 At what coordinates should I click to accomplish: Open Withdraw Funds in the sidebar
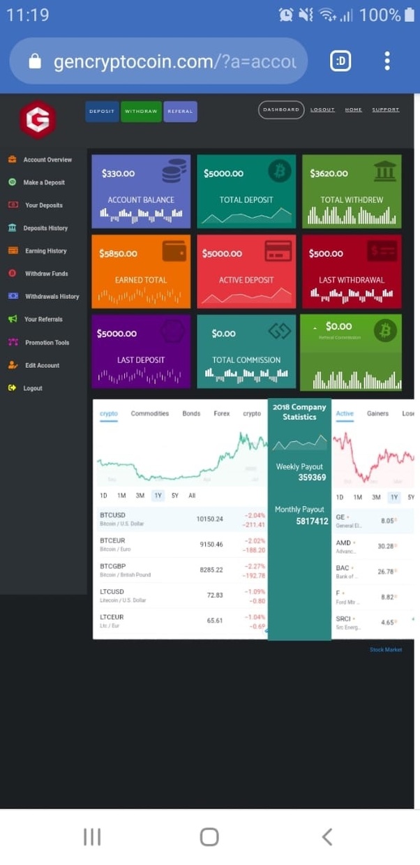[x=47, y=274]
